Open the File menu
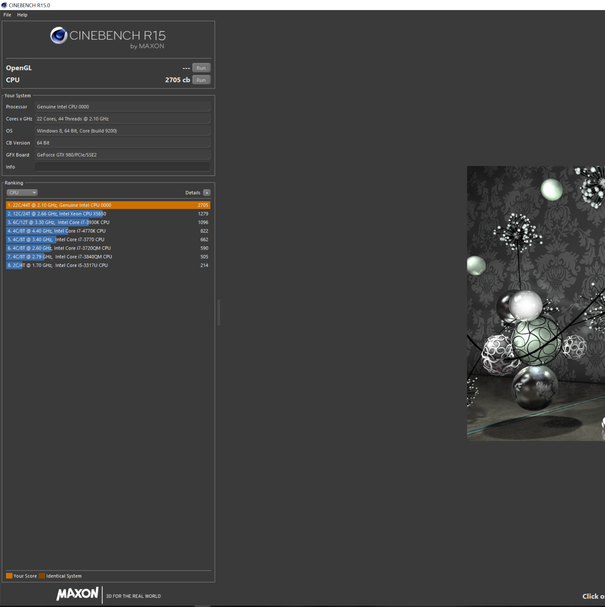The width and height of the screenshot is (605, 607). coord(7,15)
